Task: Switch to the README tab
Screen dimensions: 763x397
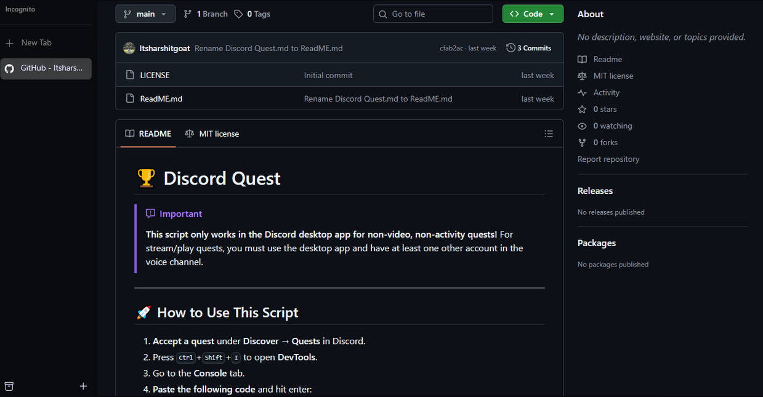Action: [148, 134]
